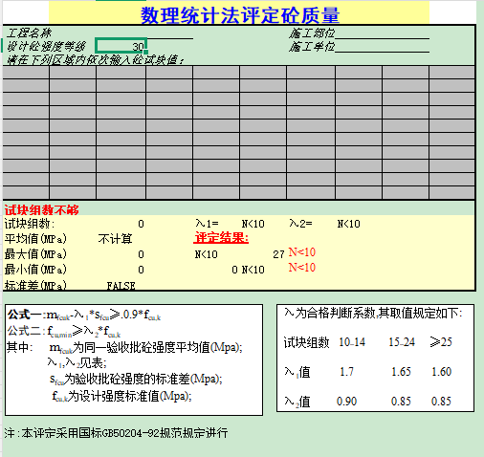484x457 pixels.
Task: Click the note about GB50204-92 standard
Action: point(116,433)
